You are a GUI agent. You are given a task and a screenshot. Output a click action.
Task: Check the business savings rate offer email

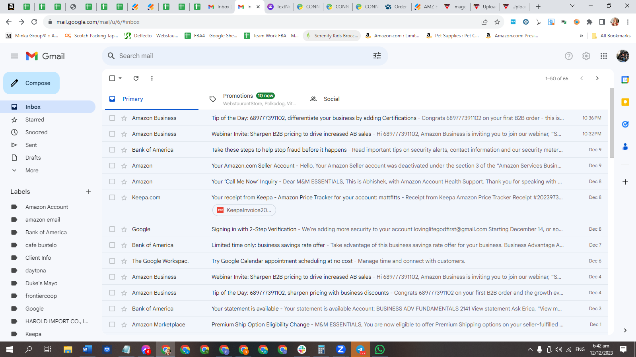pyautogui.click(x=112, y=245)
